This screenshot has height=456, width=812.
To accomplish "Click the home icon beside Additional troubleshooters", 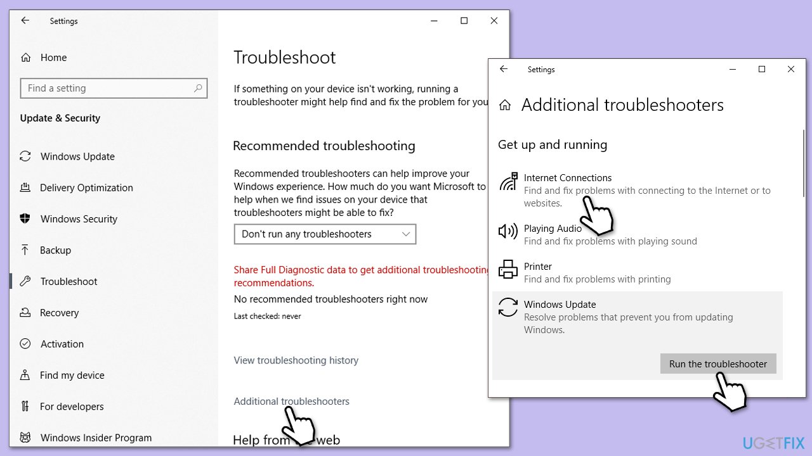I will click(x=505, y=106).
